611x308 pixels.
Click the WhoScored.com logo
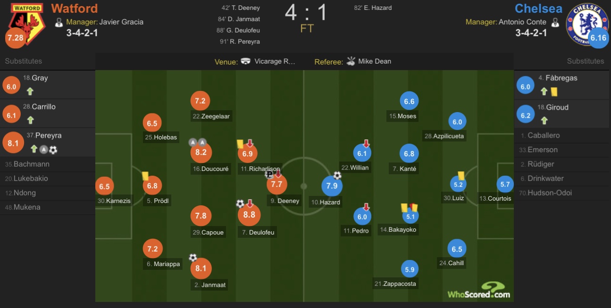click(479, 290)
